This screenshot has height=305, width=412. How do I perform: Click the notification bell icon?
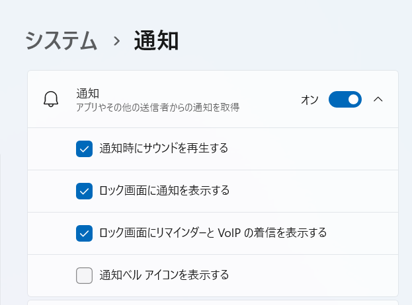51,100
